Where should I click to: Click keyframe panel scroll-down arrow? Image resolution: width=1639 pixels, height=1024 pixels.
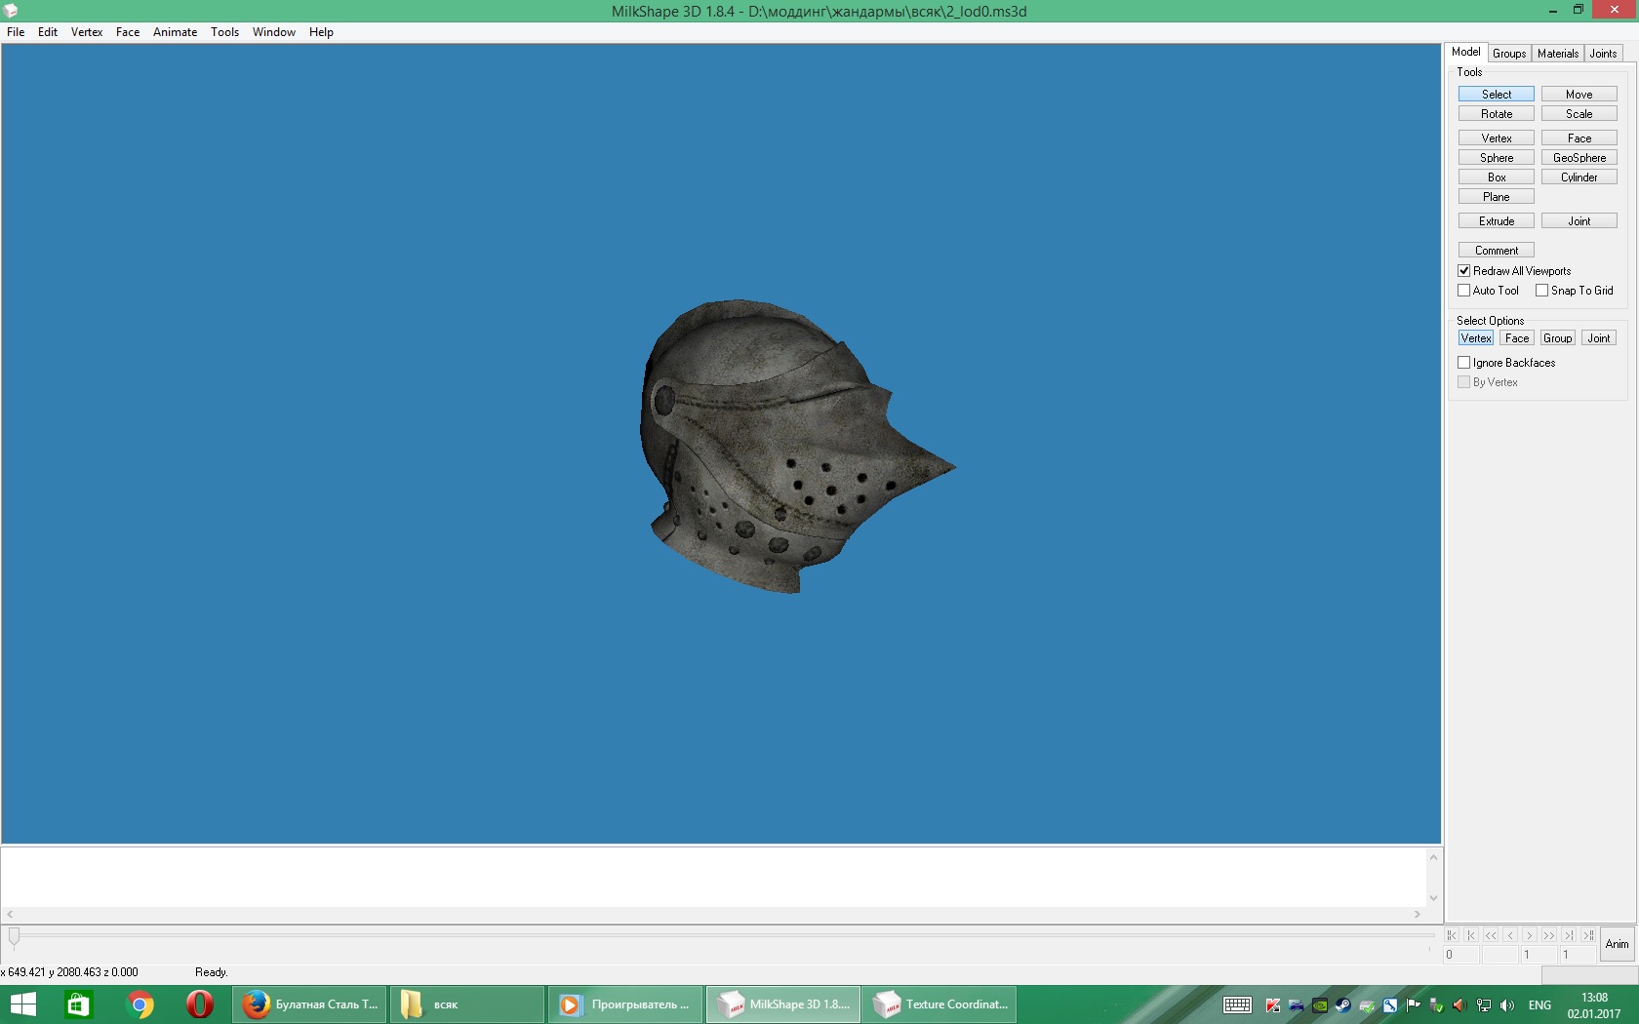[x=1434, y=898]
